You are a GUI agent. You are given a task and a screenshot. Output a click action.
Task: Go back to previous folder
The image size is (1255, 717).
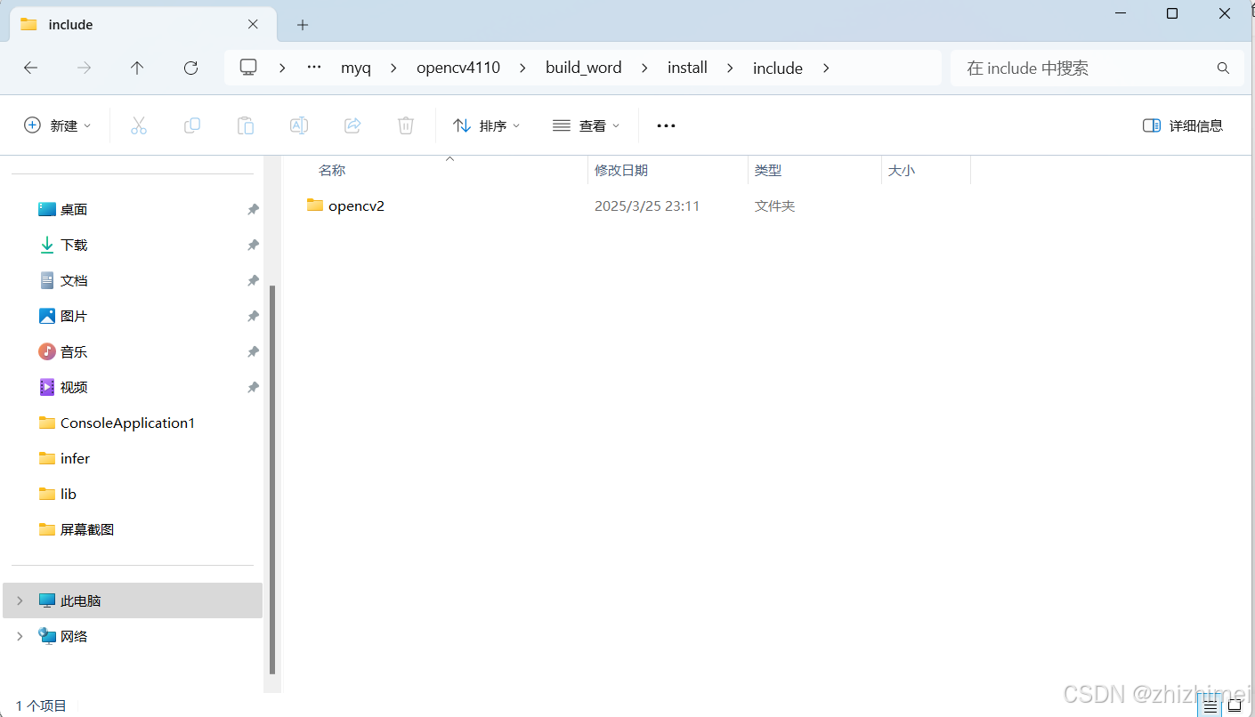click(30, 68)
